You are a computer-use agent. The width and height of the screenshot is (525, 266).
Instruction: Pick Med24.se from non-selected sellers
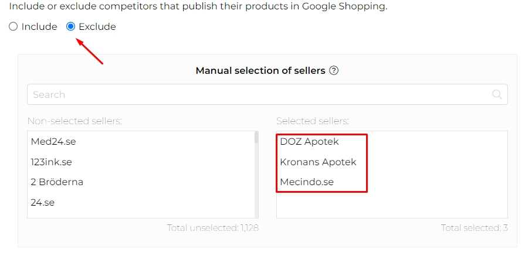click(x=53, y=142)
